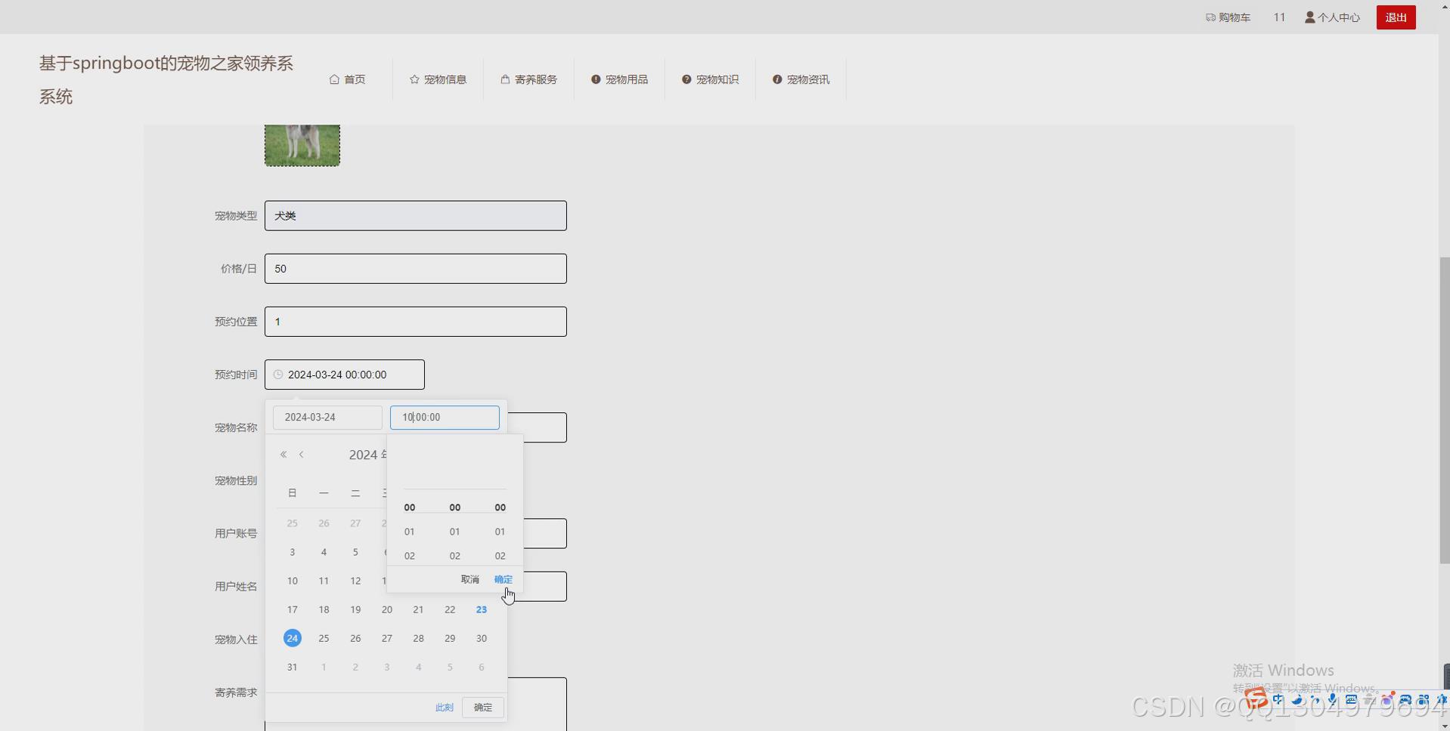
Task: Click single-left arrow for previous month
Action: 302,454
